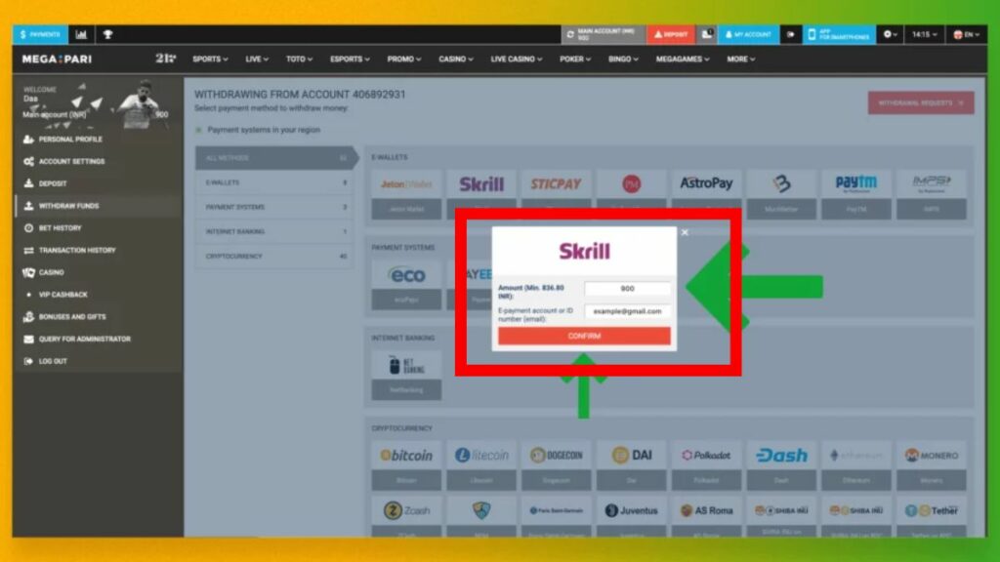Viewport: 1000px width, 562px height.
Task: Expand the Live menu
Action: 257,60
